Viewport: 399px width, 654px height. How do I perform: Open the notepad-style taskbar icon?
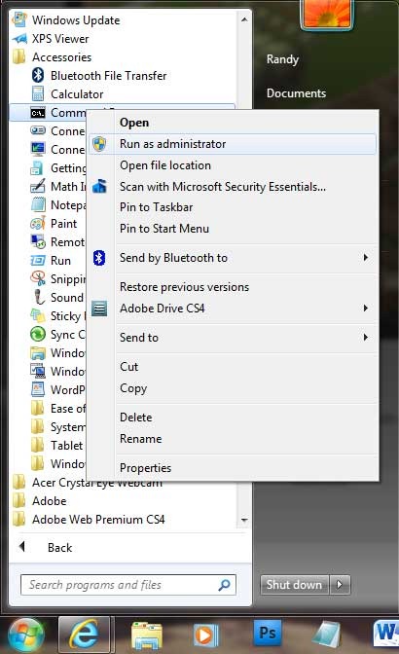pos(327,635)
